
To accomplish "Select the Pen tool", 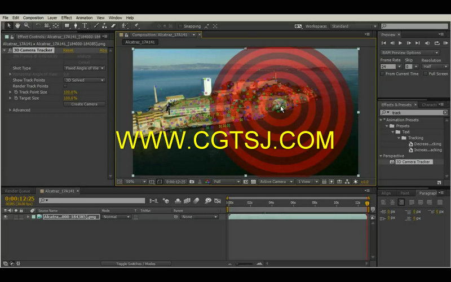I will [x=76, y=26].
